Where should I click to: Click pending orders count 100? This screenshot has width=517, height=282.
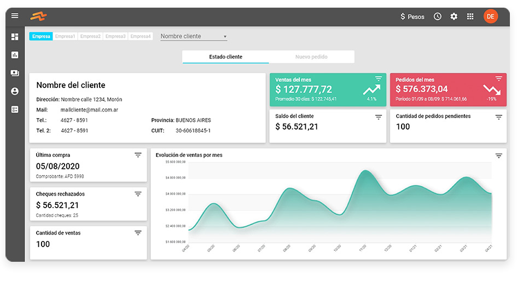[x=403, y=126]
